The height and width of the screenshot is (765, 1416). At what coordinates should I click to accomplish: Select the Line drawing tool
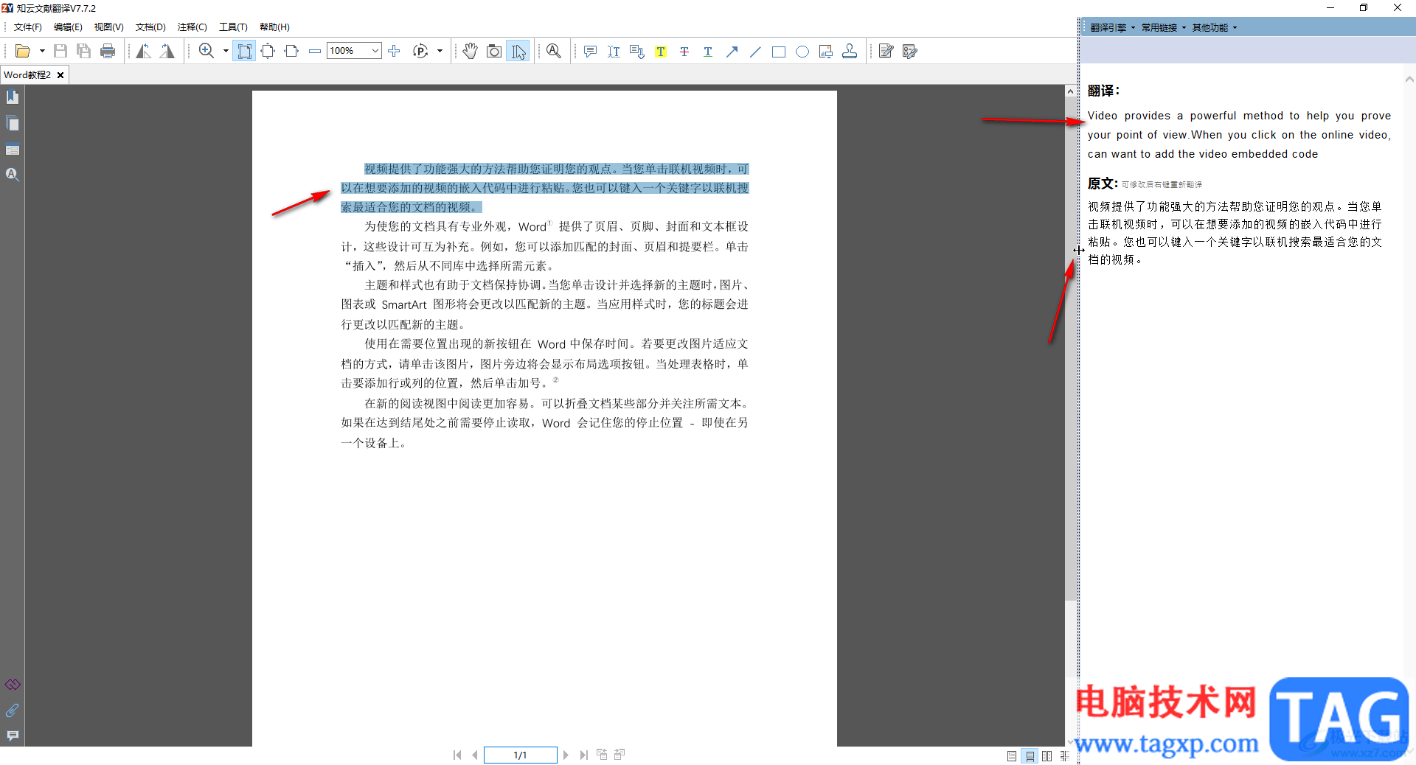tap(755, 51)
